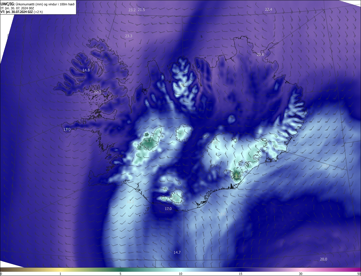
Task: Click the '50' tick label on the color scale
Action: click(x=358, y=274)
